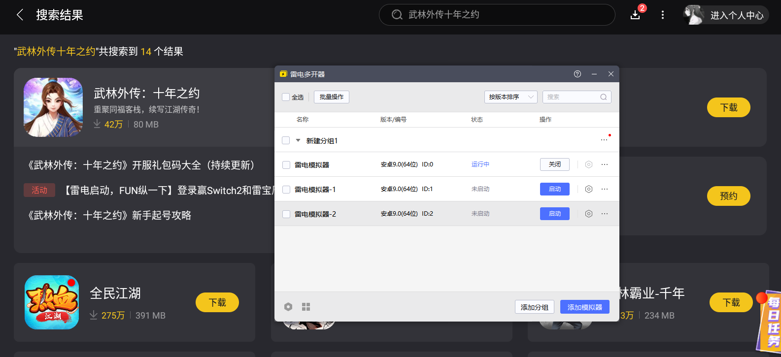
Task: Open settings hexagon for 雷电模拟器-1
Action: (588, 189)
